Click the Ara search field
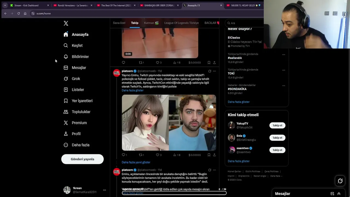350x197 pixels. coord(244,23)
